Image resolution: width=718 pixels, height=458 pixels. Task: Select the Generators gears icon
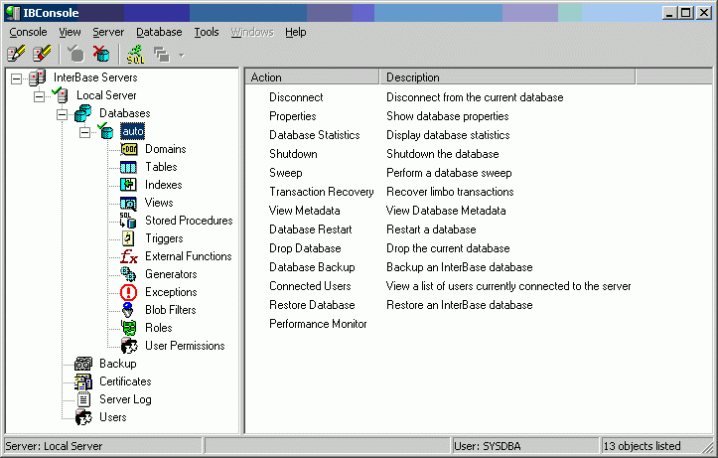(x=128, y=274)
